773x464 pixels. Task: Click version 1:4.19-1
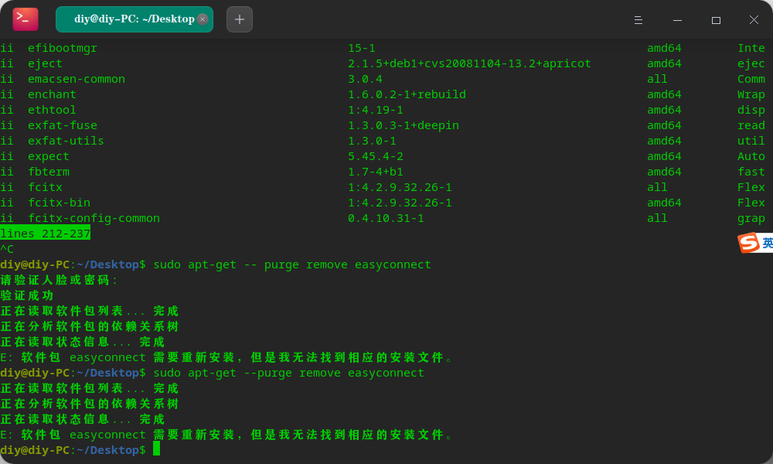click(x=376, y=110)
